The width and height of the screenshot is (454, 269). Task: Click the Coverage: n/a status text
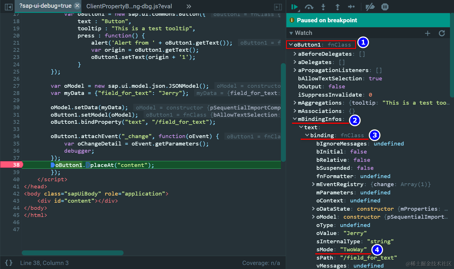click(261, 263)
